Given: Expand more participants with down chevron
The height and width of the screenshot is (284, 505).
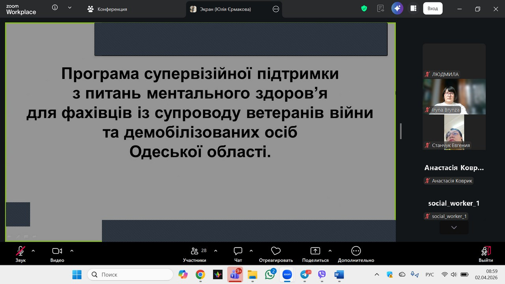Looking at the screenshot, I should coord(454,228).
